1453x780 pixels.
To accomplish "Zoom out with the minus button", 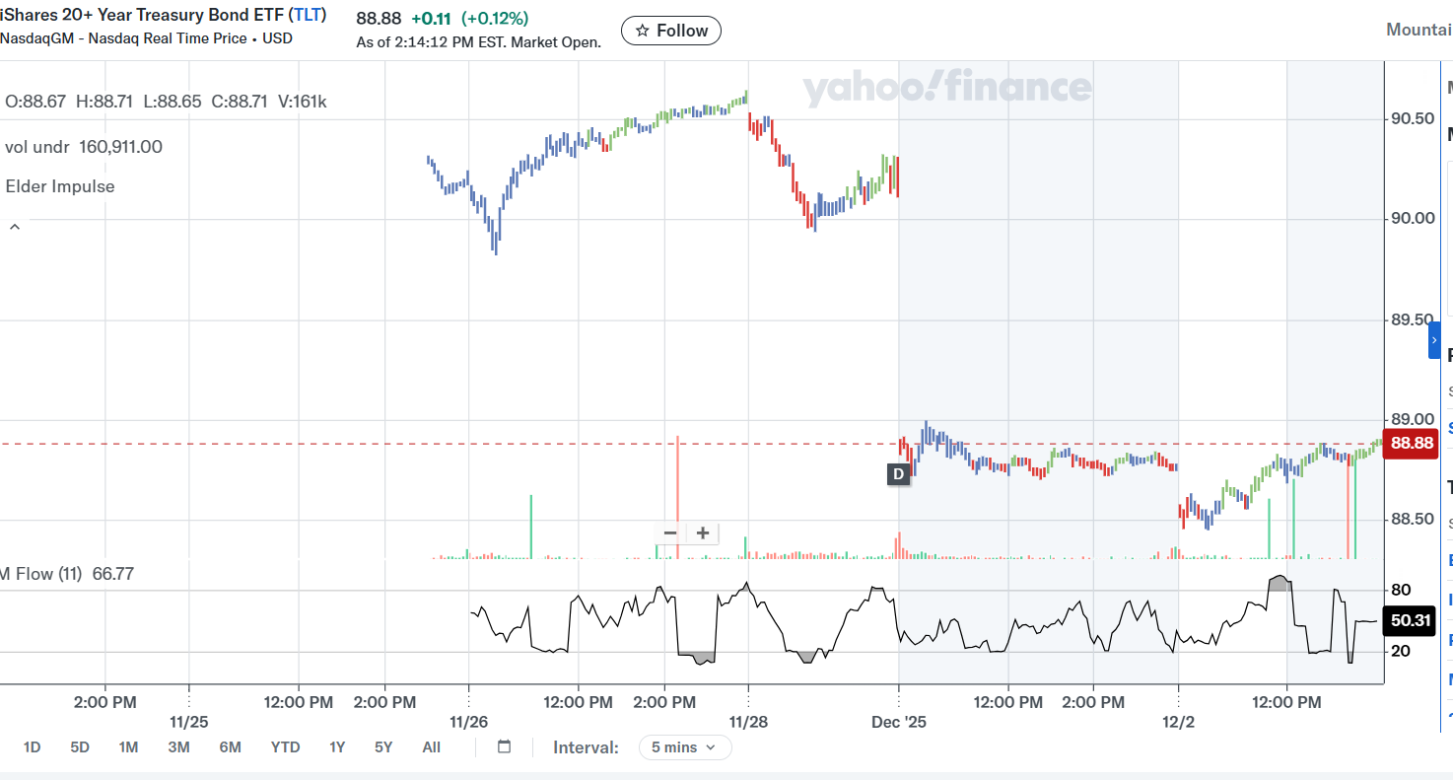I will click(x=670, y=533).
